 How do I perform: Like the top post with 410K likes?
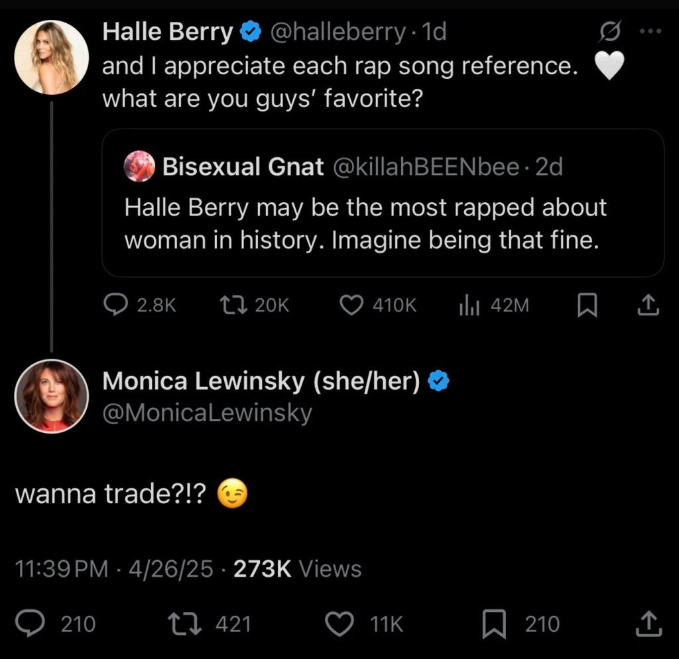point(351,305)
